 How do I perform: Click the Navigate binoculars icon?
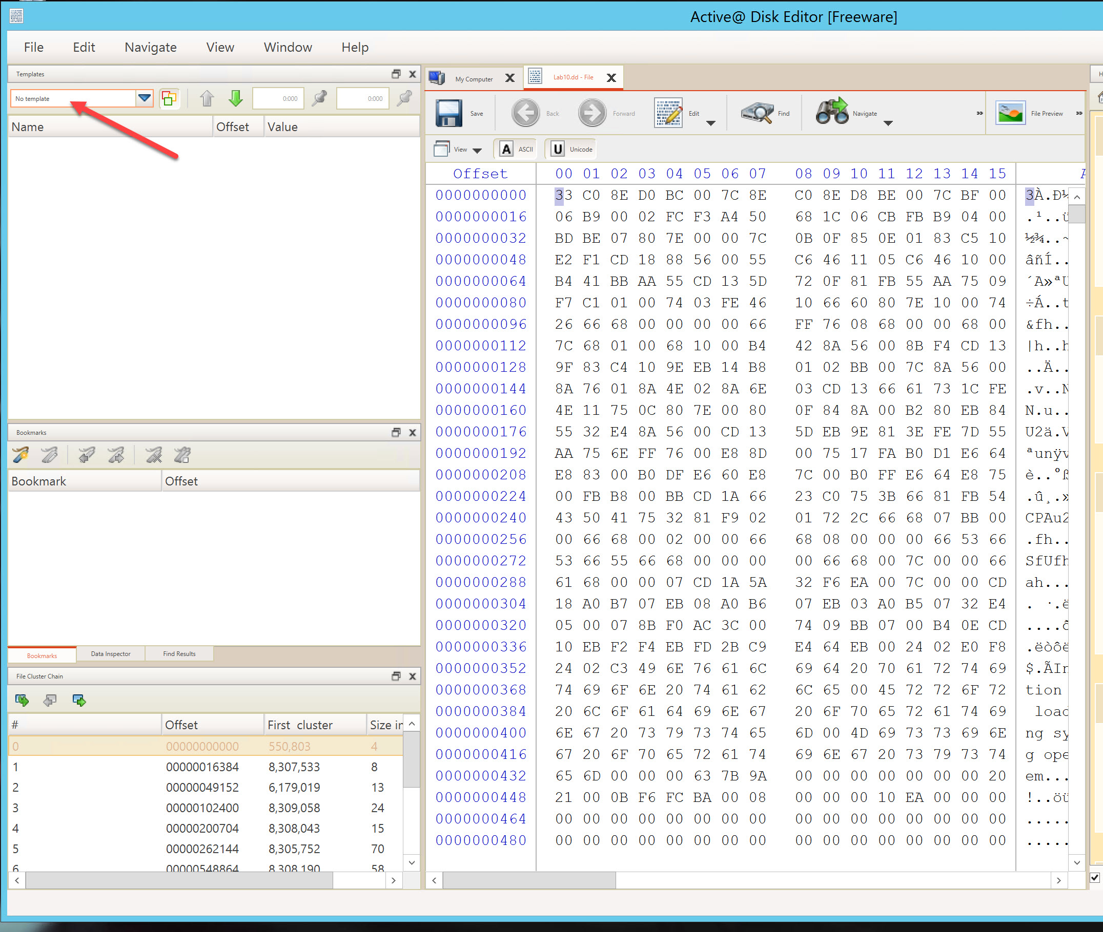tap(831, 112)
